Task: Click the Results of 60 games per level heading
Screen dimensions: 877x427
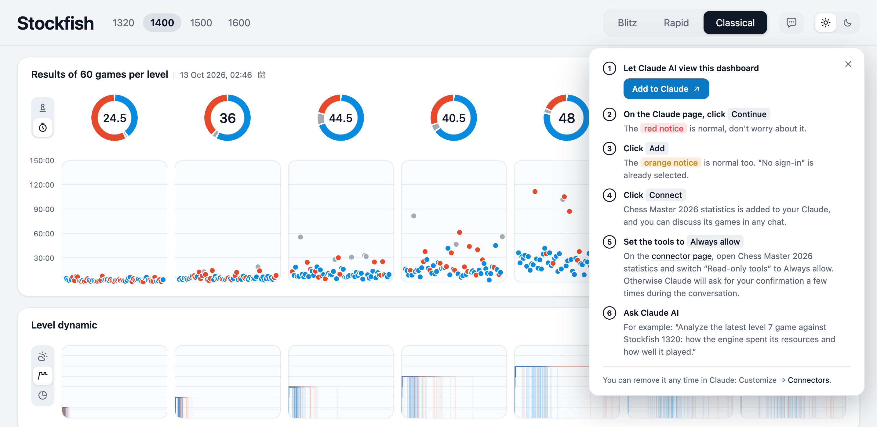Action: coord(100,74)
